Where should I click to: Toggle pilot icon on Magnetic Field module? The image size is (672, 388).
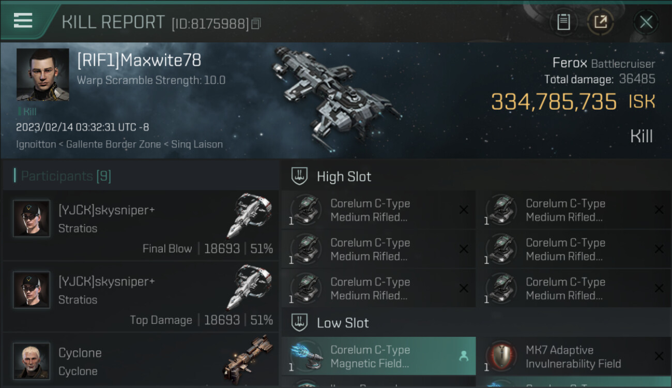point(464,356)
